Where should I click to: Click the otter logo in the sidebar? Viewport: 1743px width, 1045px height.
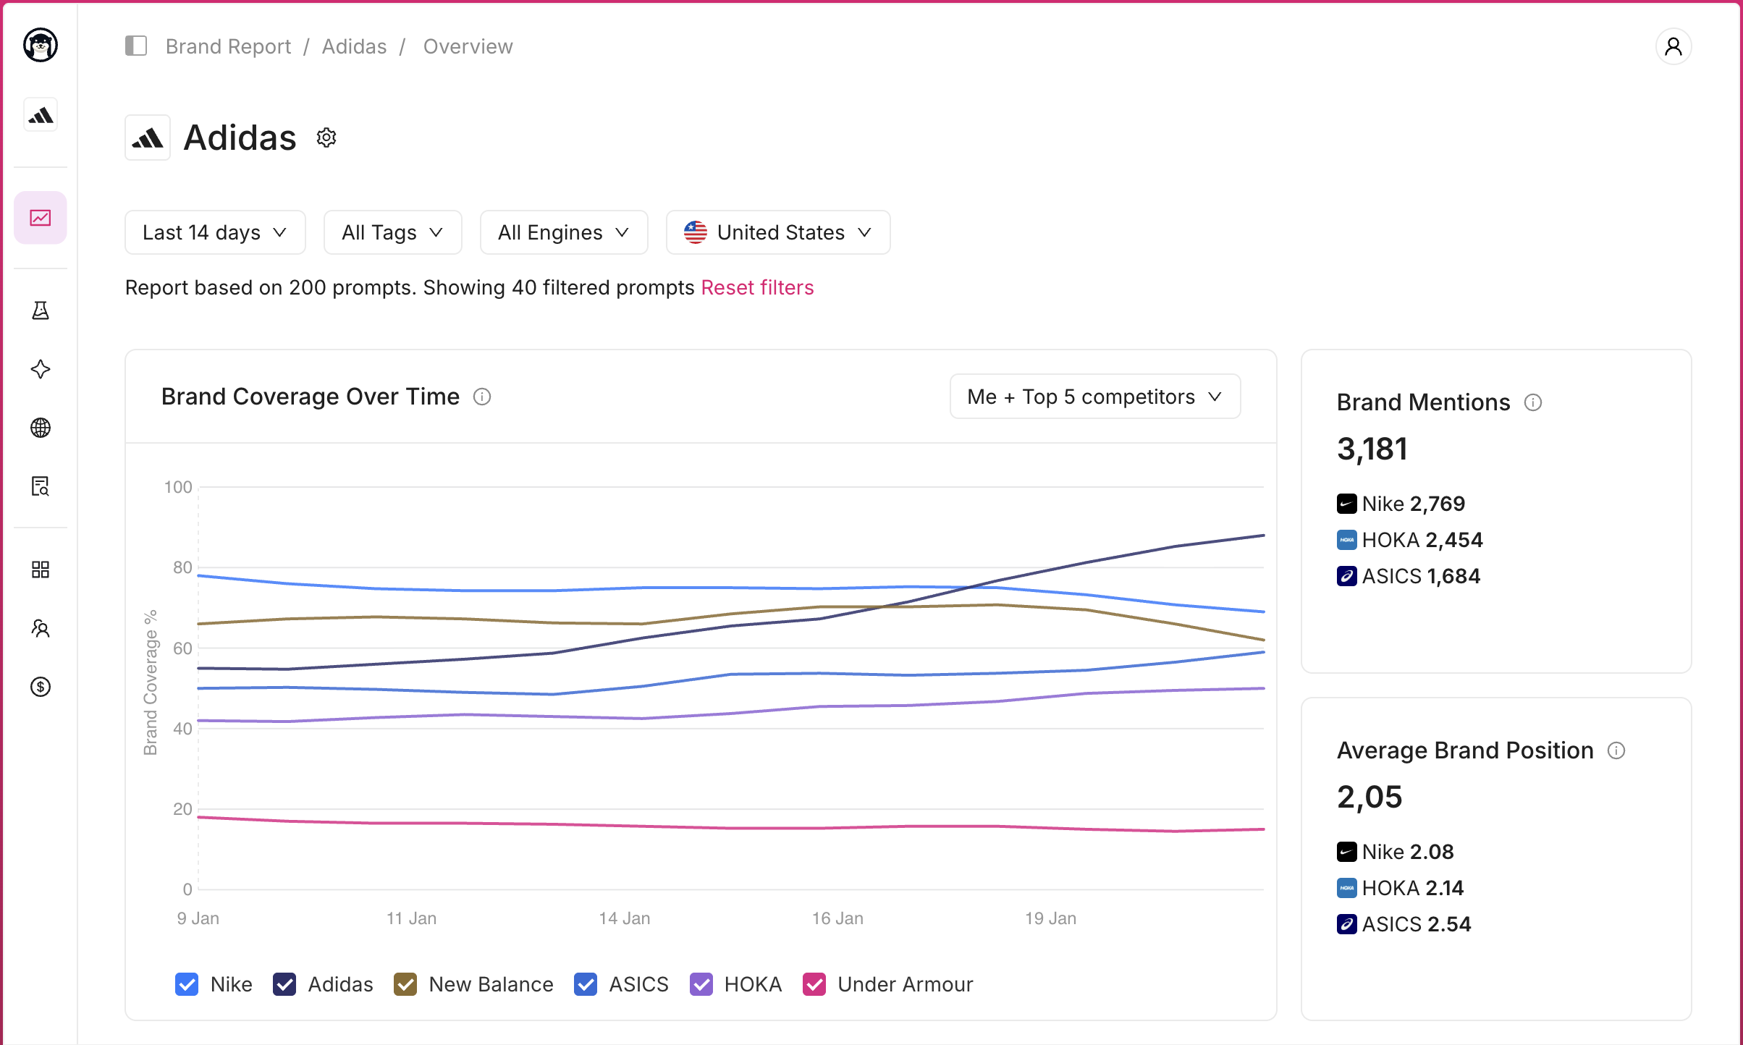(41, 46)
